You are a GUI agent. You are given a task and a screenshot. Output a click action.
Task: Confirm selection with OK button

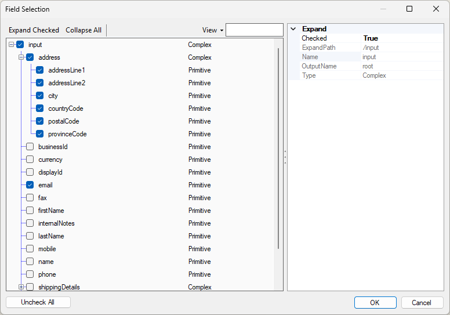point(375,303)
